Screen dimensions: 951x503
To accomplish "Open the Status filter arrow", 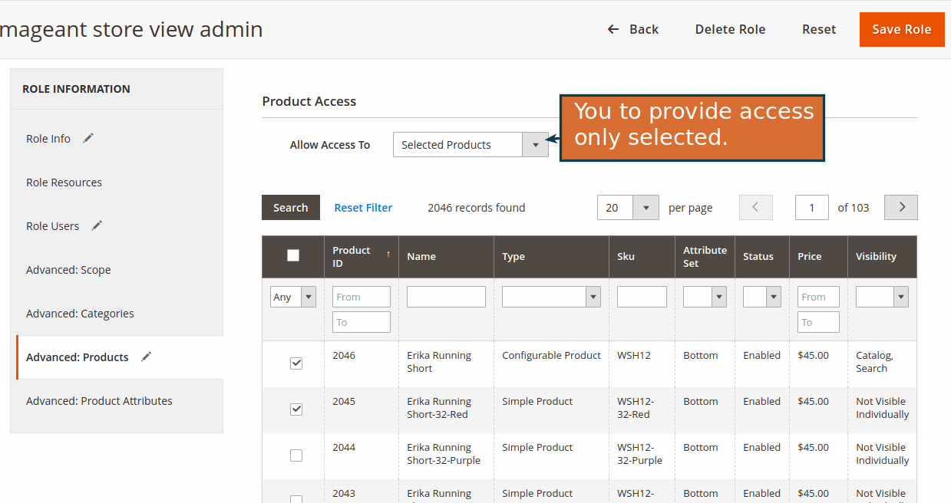I will point(773,297).
